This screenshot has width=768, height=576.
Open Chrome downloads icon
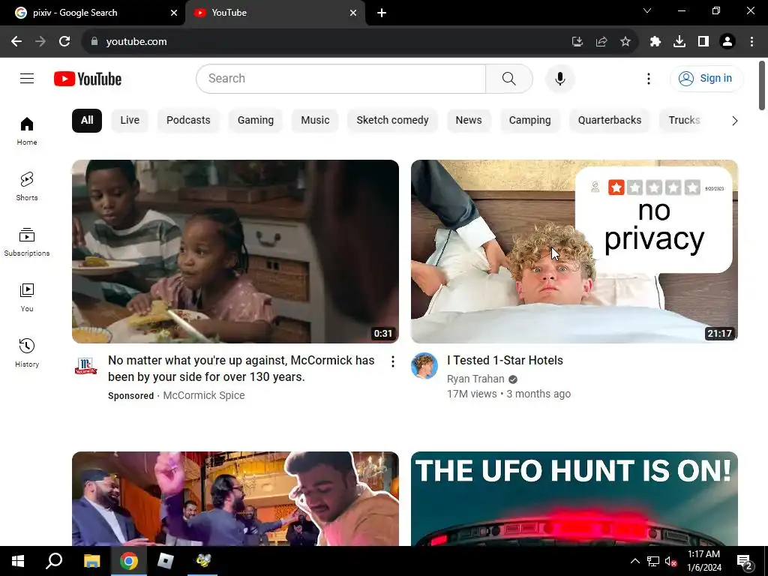[679, 42]
